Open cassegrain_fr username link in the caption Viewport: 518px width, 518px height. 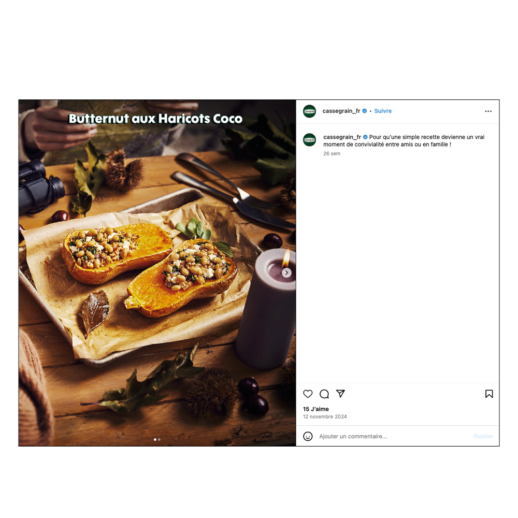(342, 137)
